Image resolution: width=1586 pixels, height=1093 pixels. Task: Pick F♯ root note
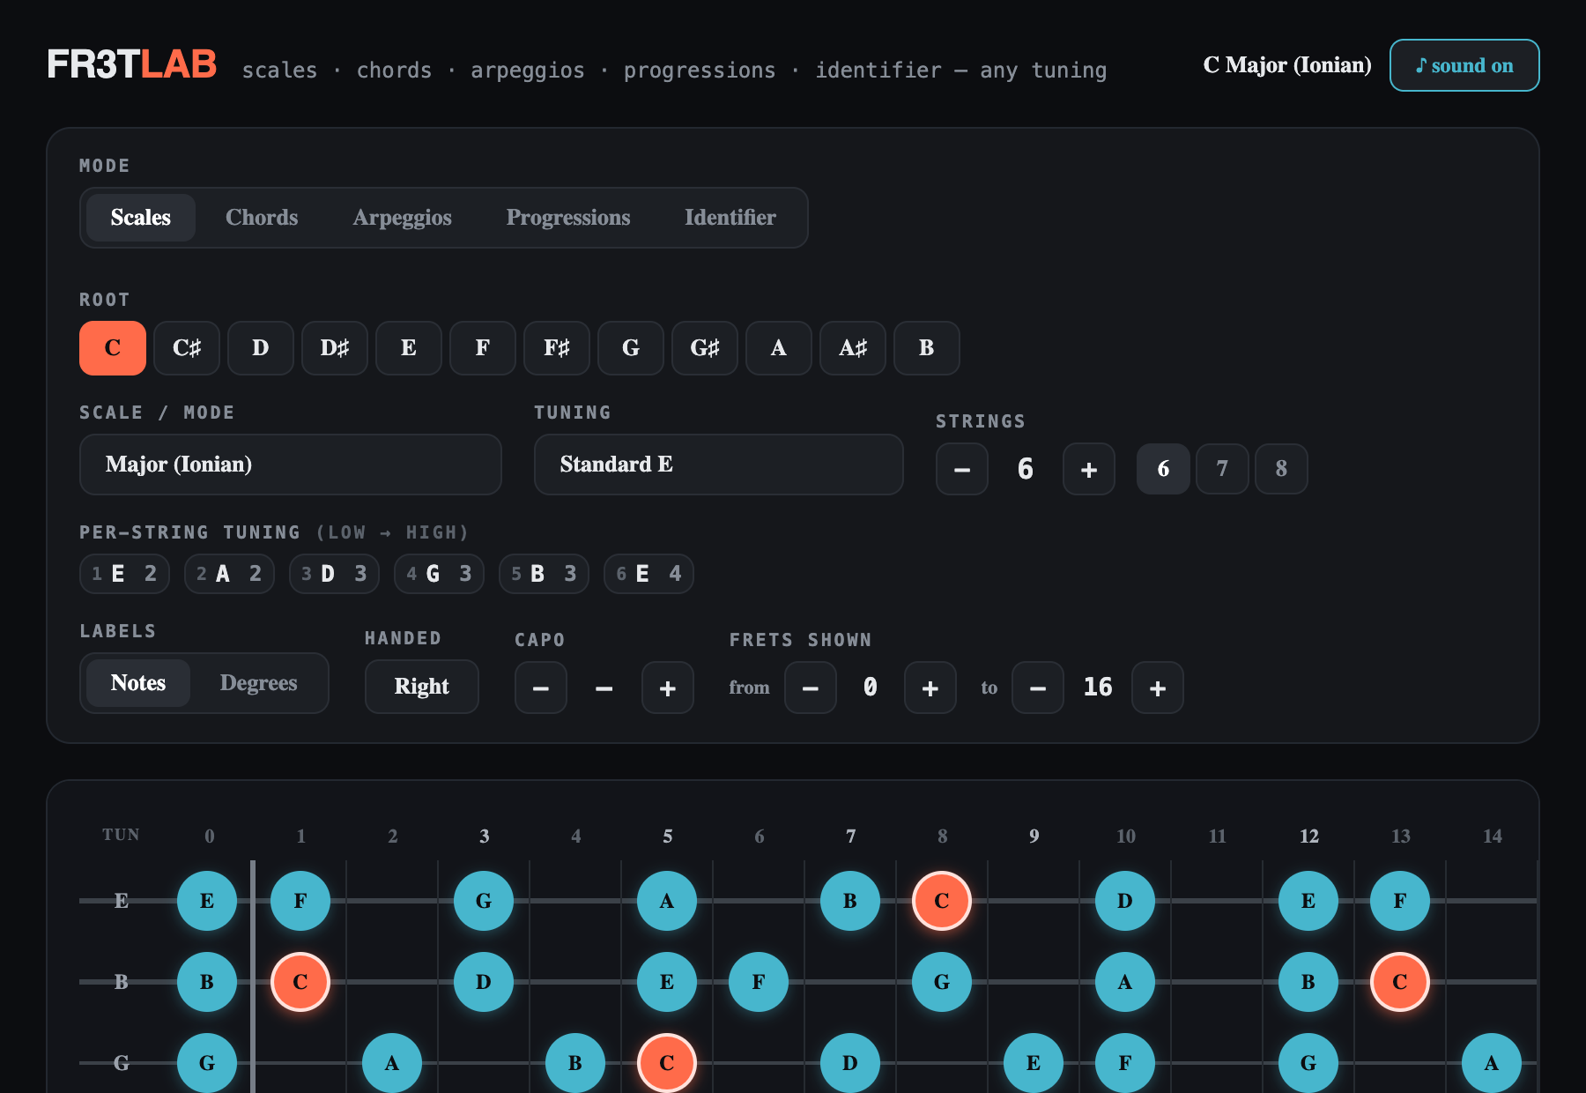(x=557, y=348)
